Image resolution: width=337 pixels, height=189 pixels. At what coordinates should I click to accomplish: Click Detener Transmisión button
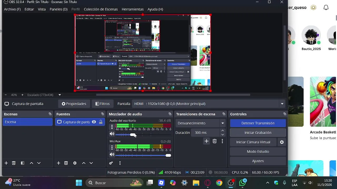tap(258, 123)
